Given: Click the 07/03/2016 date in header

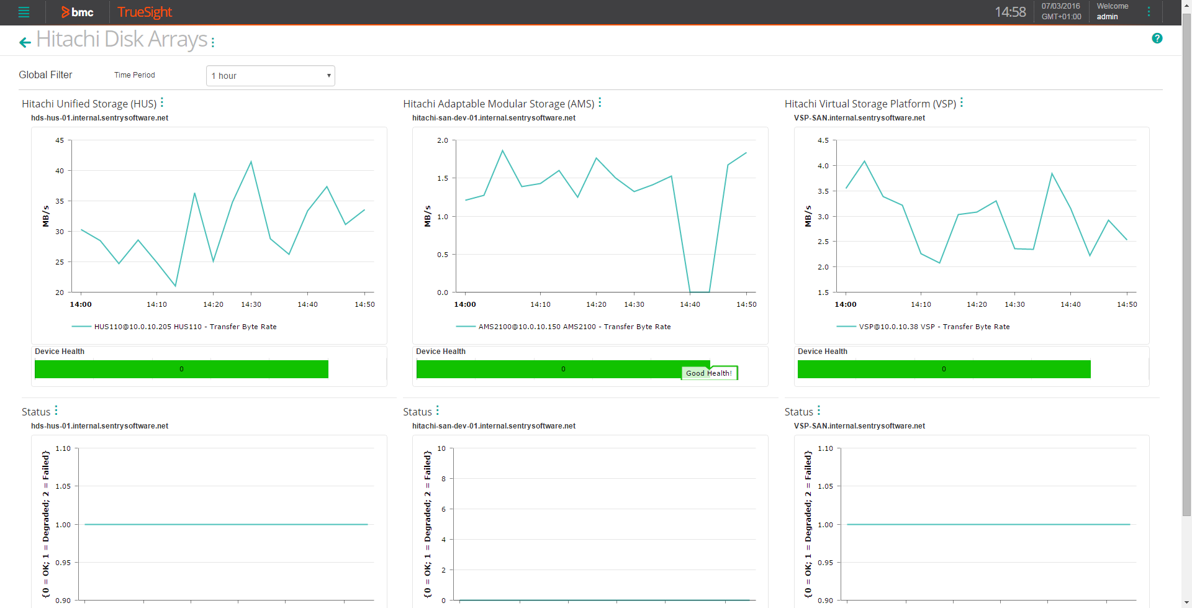Looking at the screenshot, I should coord(1061,6).
